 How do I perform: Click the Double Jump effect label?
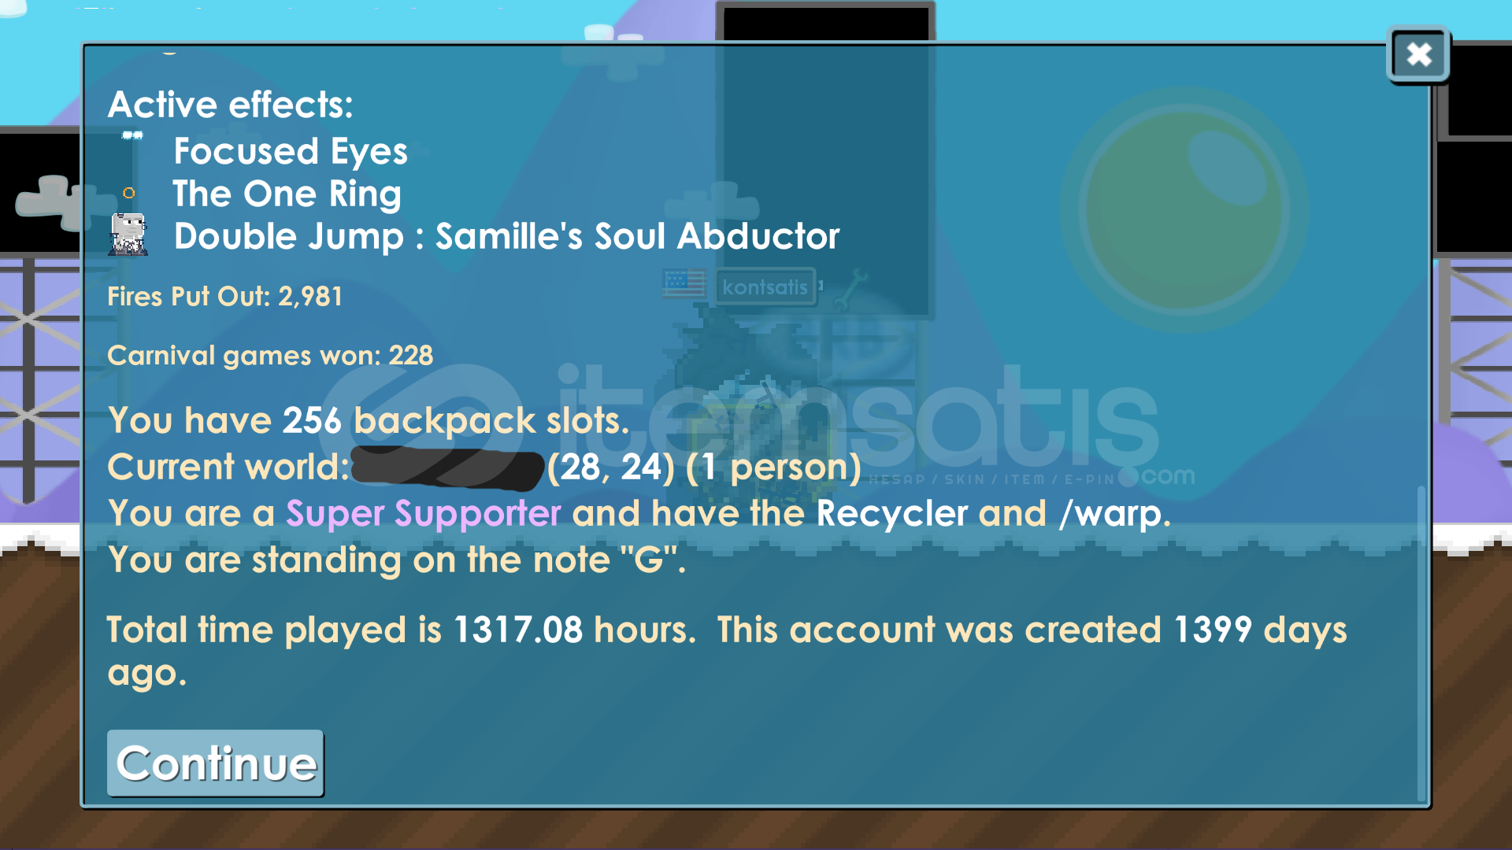[506, 236]
